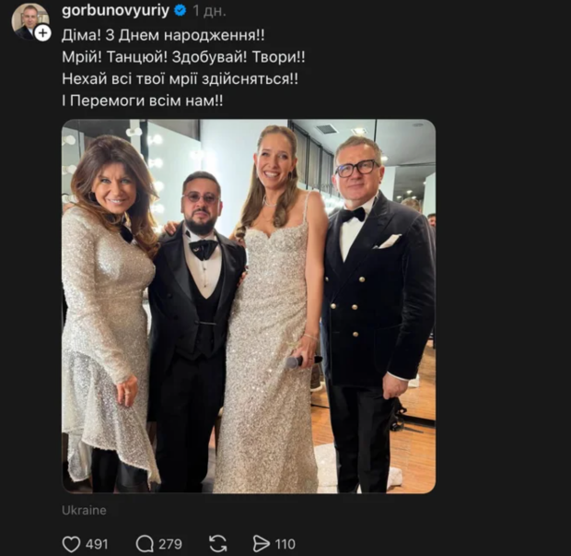Open gorbunovyuriy's profile avatar
The image size is (571, 556).
coord(27,19)
